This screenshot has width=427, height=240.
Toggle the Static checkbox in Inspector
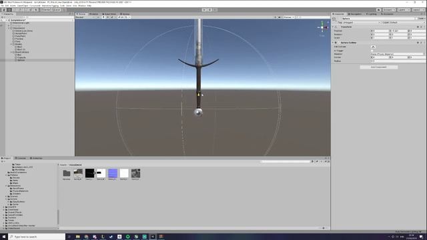pos(416,19)
